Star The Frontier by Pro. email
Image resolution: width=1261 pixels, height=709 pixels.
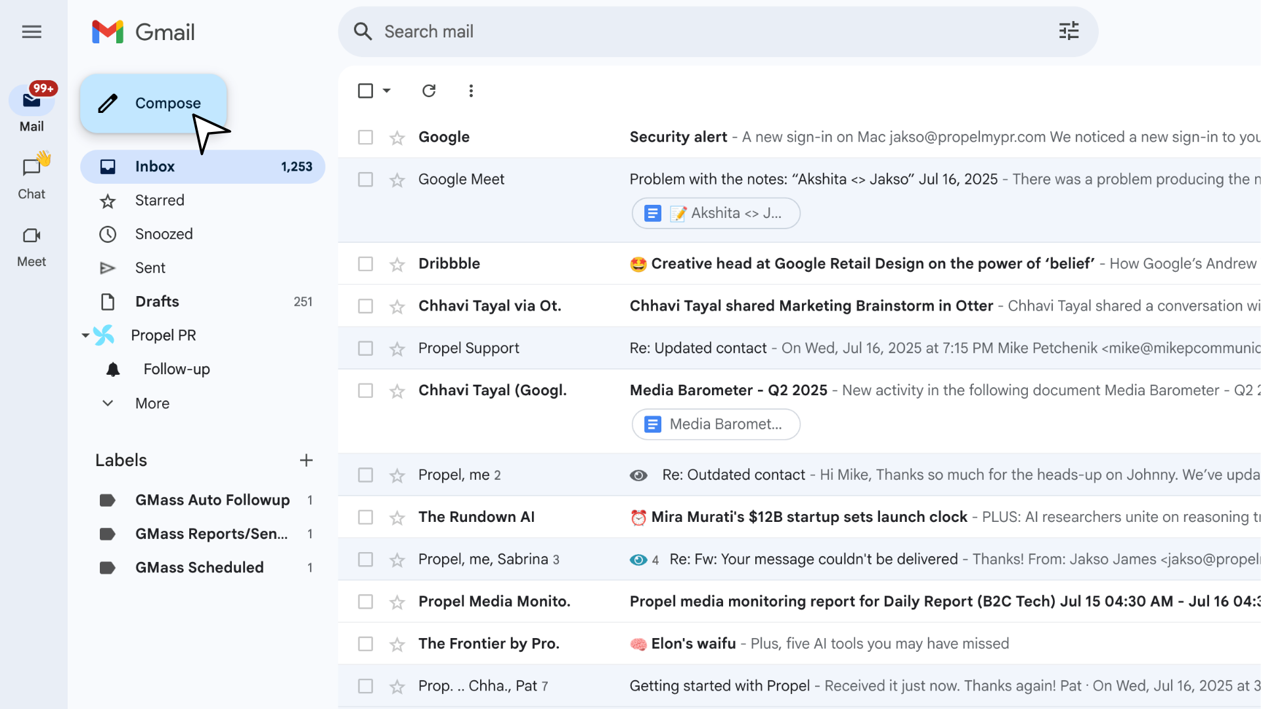coord(397,645)
